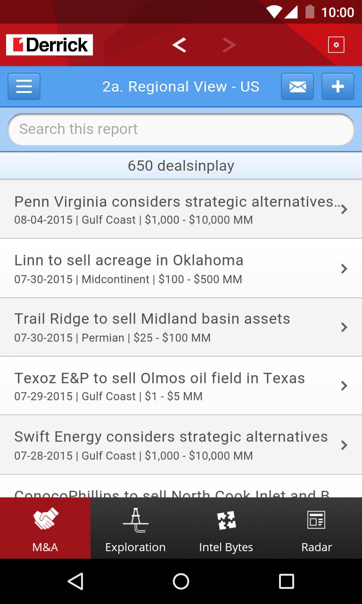Tap the envelope email icon
The image size is (362, 604).
(x=297, y=86)
